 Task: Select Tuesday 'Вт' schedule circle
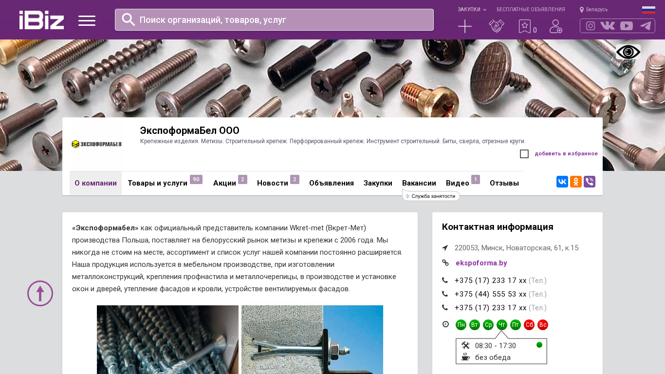475,325
